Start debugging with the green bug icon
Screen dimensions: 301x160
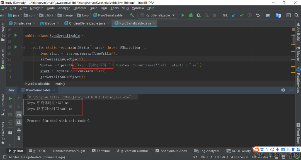click(191, 15)
